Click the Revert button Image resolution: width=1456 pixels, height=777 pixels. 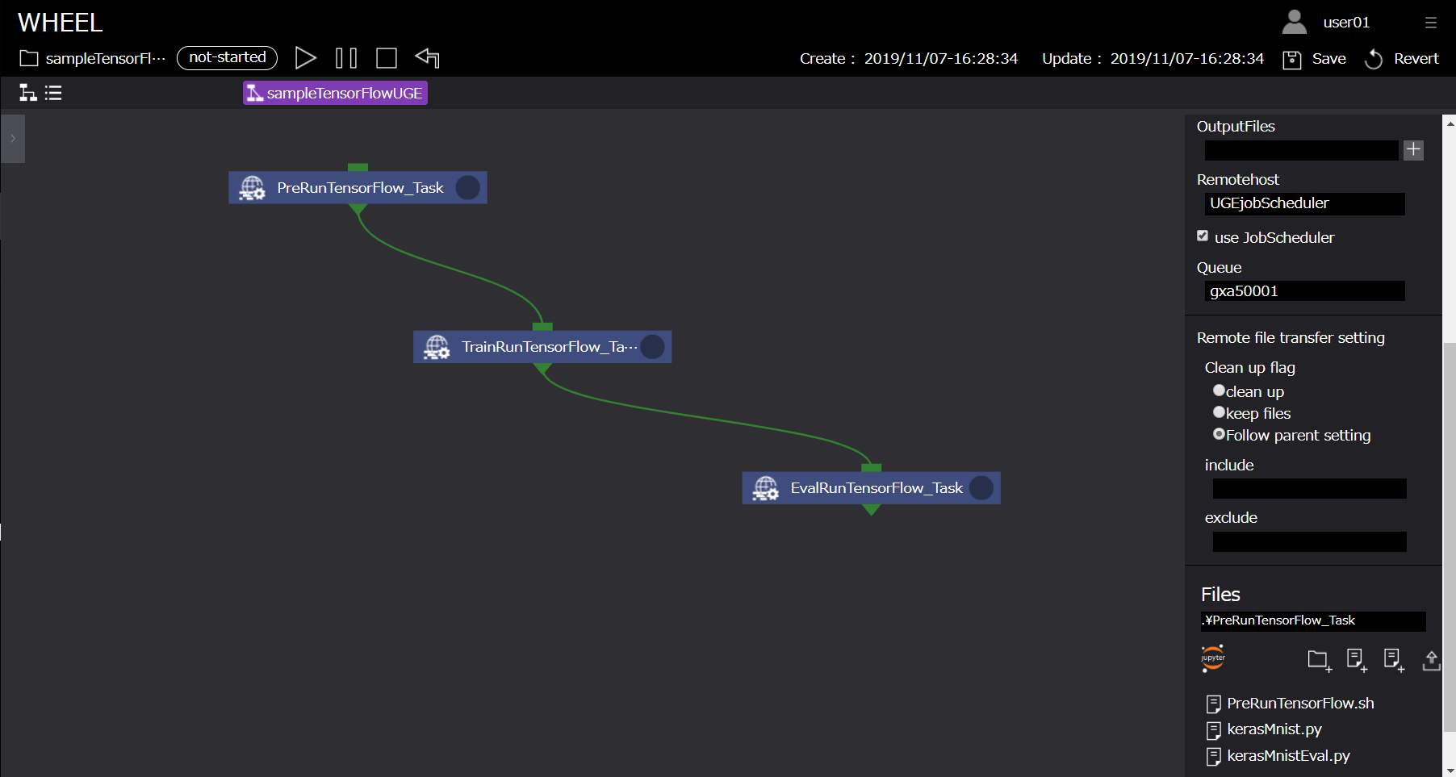pyautogui.click(x=1402, y=59)
